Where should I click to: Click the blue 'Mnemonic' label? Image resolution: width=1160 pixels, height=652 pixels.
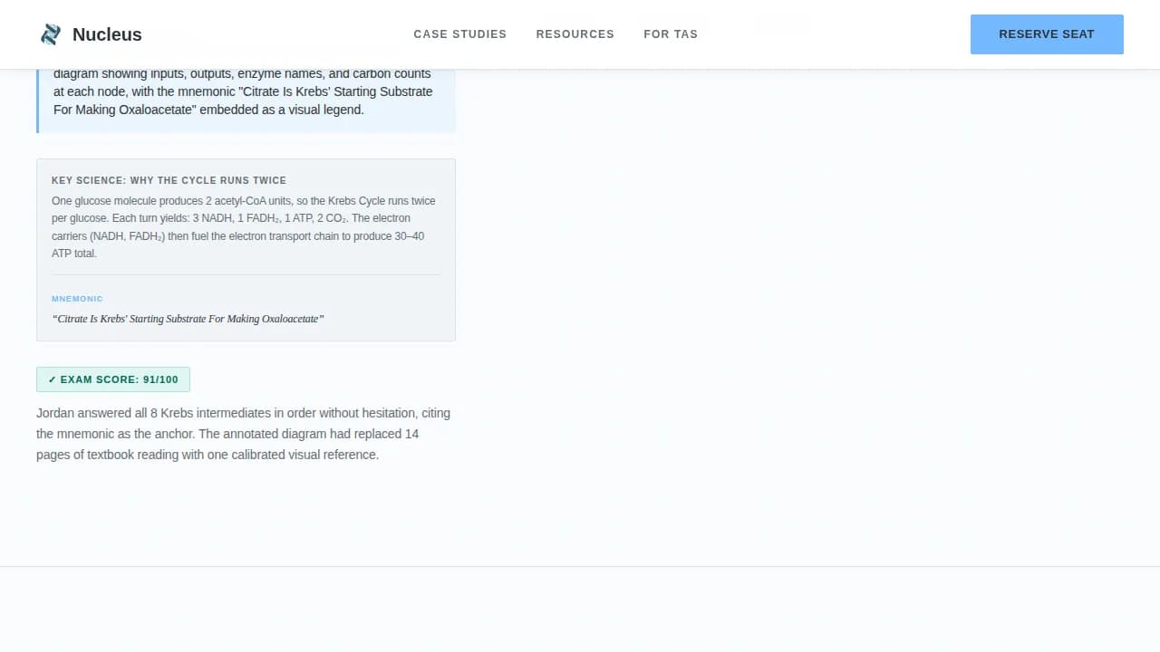tap(77, 299)
